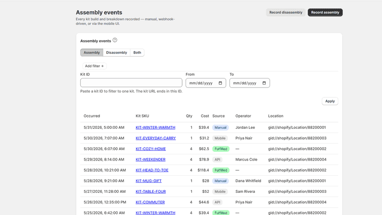The image size is (382, 215).
Task: Click operator name Marcus Cole
Action: click(246, 160)
